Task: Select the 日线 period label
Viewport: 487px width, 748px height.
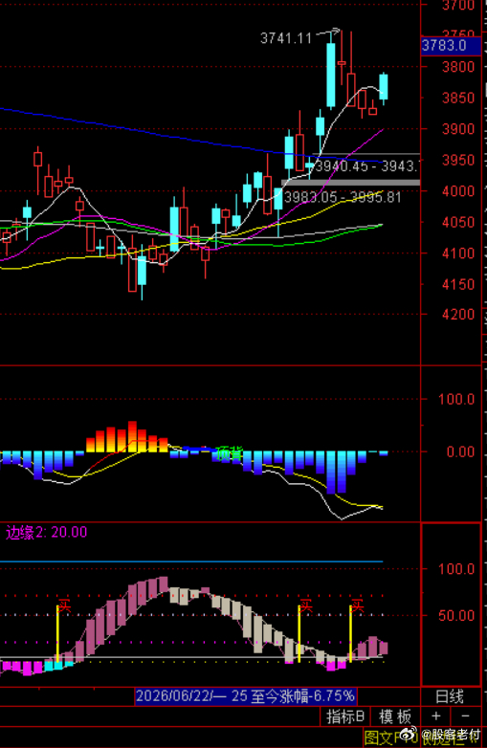Action: tap(450, 696)
